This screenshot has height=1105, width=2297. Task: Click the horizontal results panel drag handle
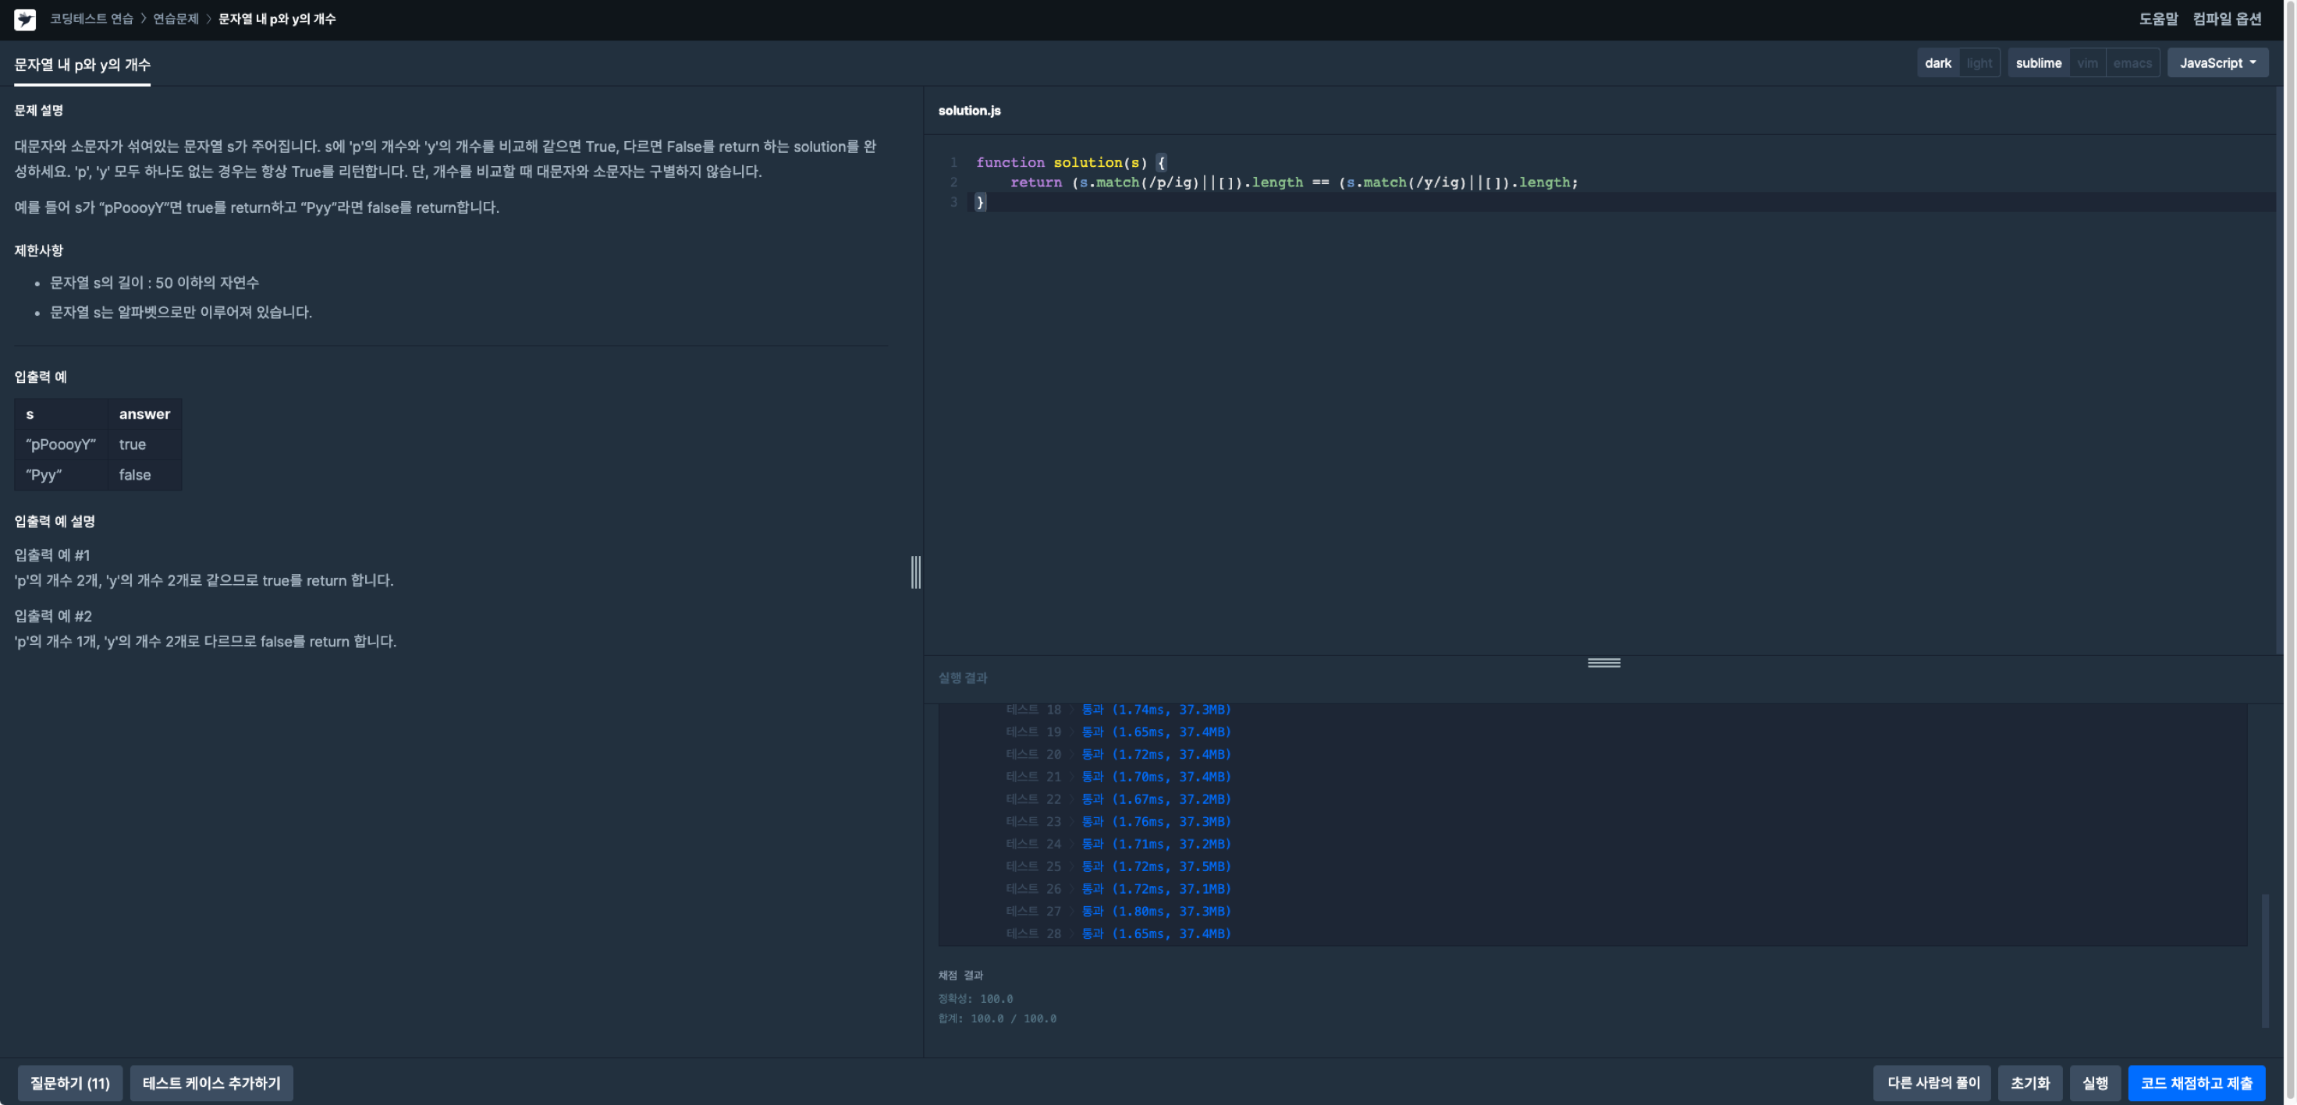coord(1603,662)
